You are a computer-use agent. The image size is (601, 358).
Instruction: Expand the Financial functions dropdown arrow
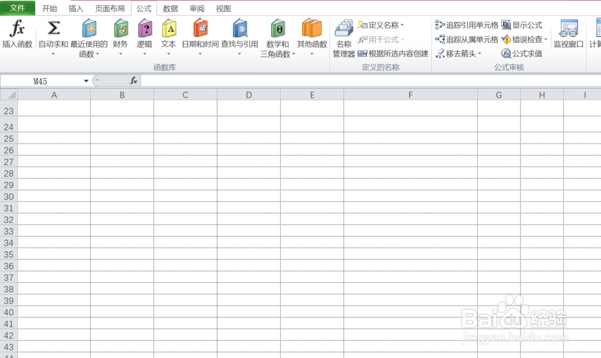(120, 54)
